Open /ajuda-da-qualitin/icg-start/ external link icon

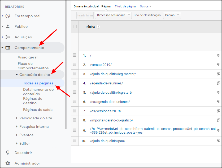[x=218, y=92]
